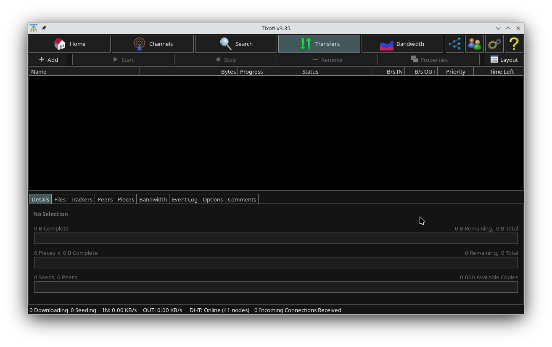Switch to Search tab
The height and width of the screenshot is (347, 552).
[236, 44]
